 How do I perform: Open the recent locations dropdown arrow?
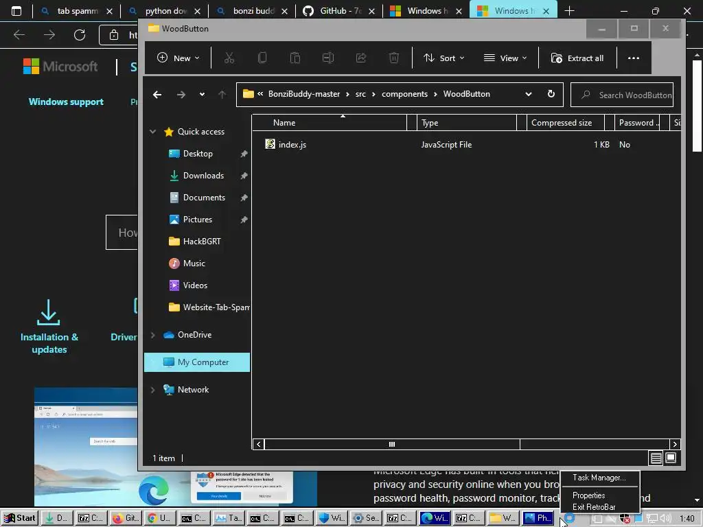tap(203, 95)
